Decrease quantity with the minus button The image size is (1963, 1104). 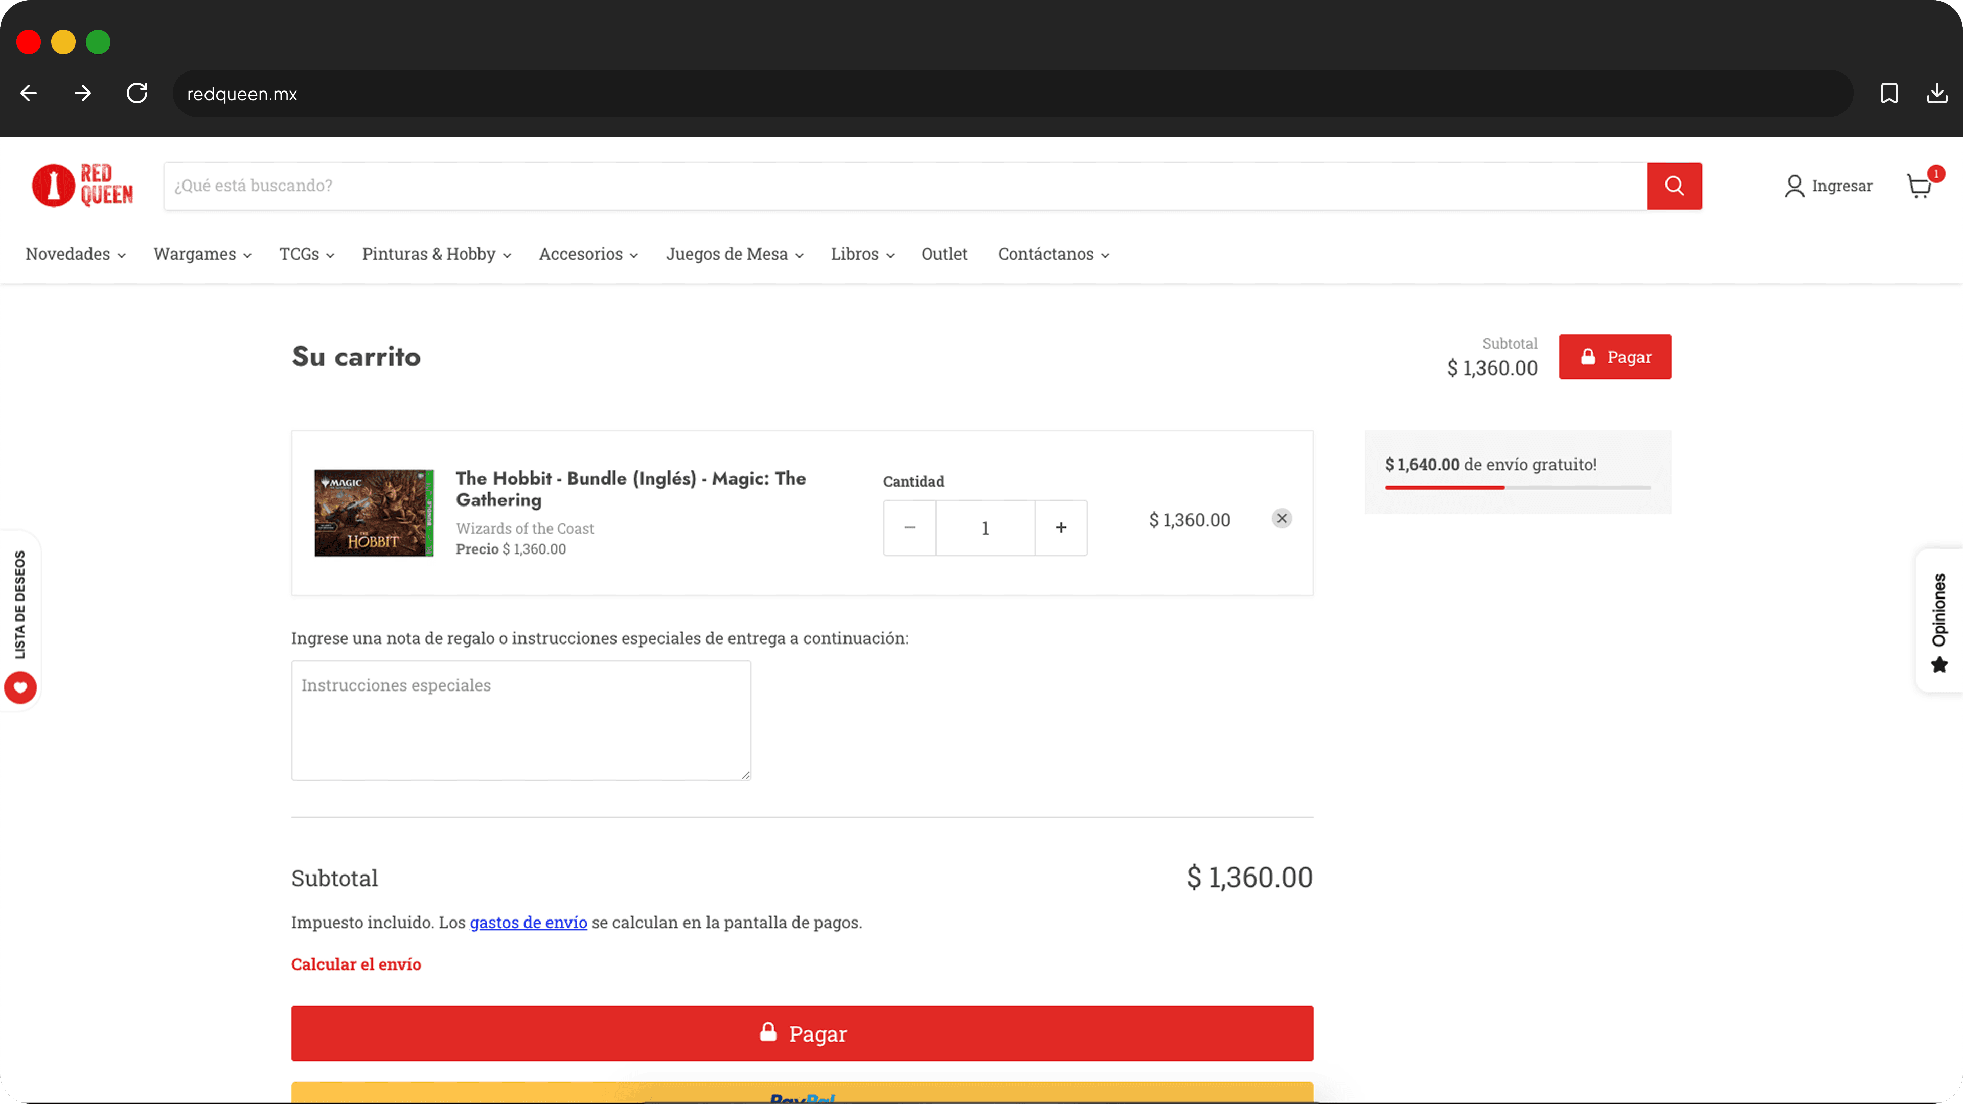click(x=910, y=527)
